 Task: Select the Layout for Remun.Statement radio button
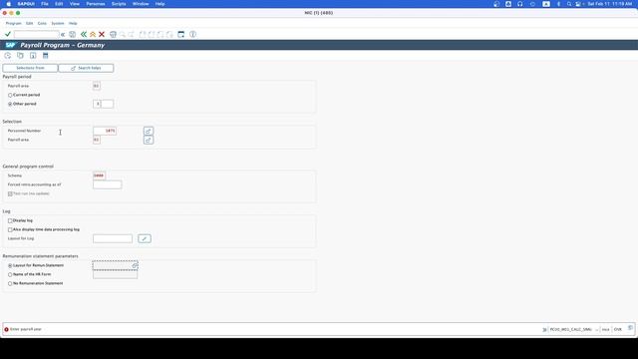tap(10, 266)
